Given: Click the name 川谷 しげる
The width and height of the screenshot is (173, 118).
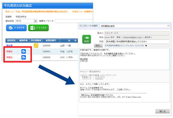Looking at the screenshot, I should 66,51.
